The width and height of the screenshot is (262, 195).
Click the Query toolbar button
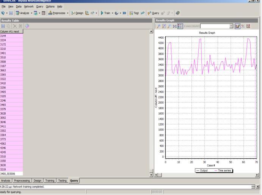[x=153, y=13]
